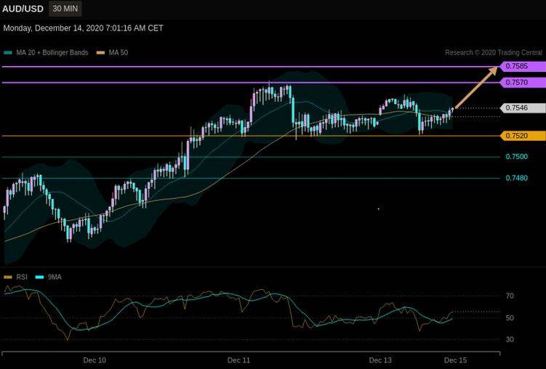This screenshot has width=546, height=369.
Task: Click the MA 20 + Bollinger Bands legend swatch
Action: [x=8, y=53]
